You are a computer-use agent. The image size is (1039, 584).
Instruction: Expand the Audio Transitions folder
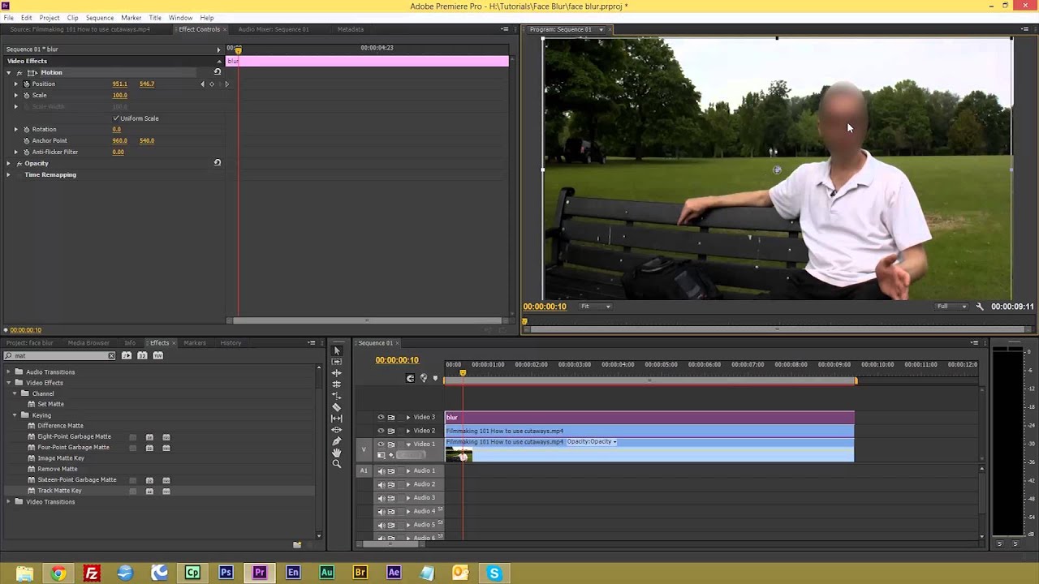[9, 372]
